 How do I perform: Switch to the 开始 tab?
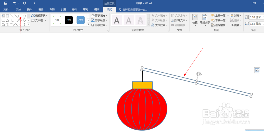tap(18, 10)
